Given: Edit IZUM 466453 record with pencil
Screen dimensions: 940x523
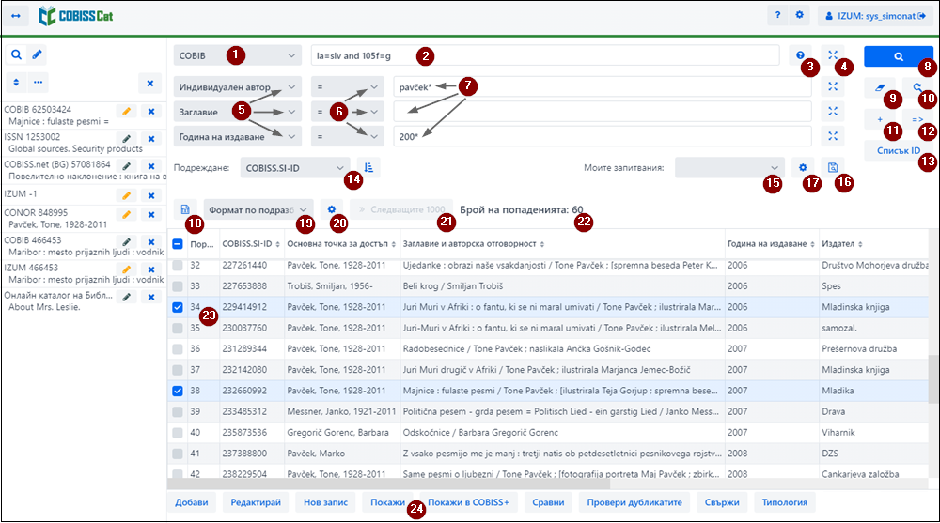Looking at the screenshot, I should click(127, 269).
